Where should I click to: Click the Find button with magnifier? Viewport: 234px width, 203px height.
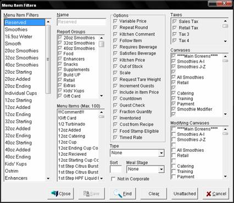(x=122, y=194)
